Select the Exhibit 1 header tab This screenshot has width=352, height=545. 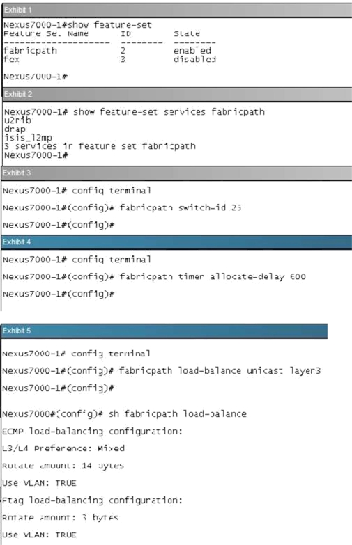pyautogui.click(x=176, y=10)
